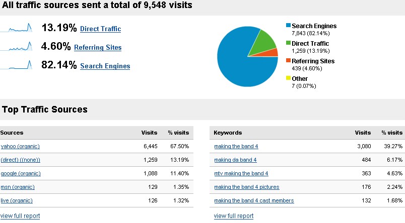Viewport: 405px width, 223px height.
Task: Click the blue Search Engines legend swatch
Action: point(288,26)
